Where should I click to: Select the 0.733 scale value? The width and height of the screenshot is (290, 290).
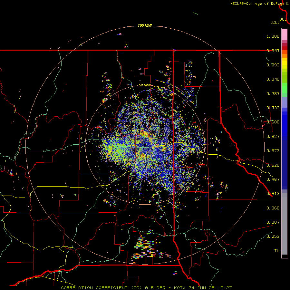[273, 108]
